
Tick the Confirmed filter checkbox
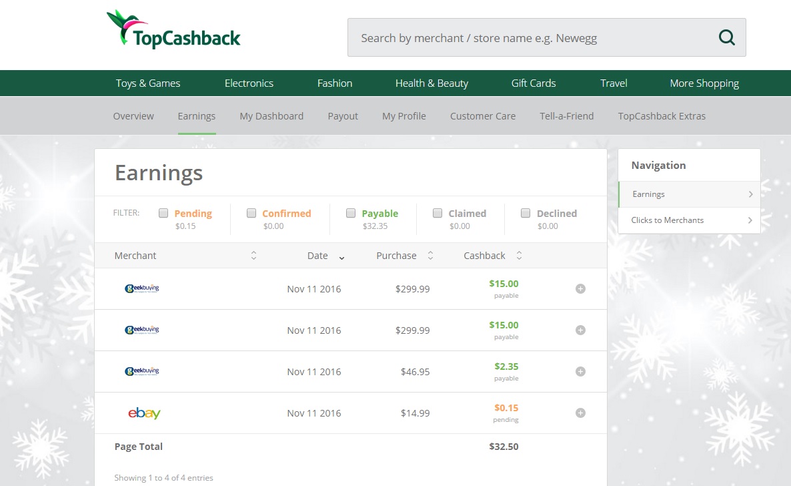[251, 214]
